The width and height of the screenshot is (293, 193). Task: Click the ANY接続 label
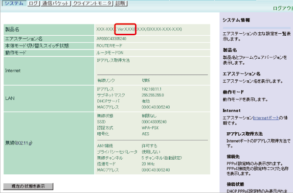coord(105,146)
